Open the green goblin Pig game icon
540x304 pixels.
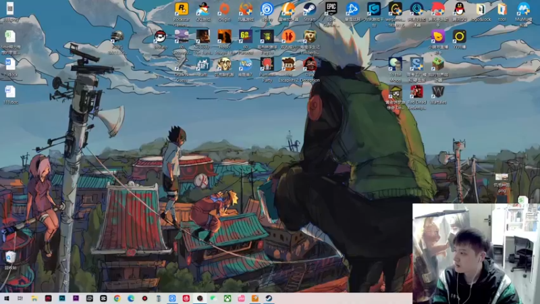(x=267, y=36)
